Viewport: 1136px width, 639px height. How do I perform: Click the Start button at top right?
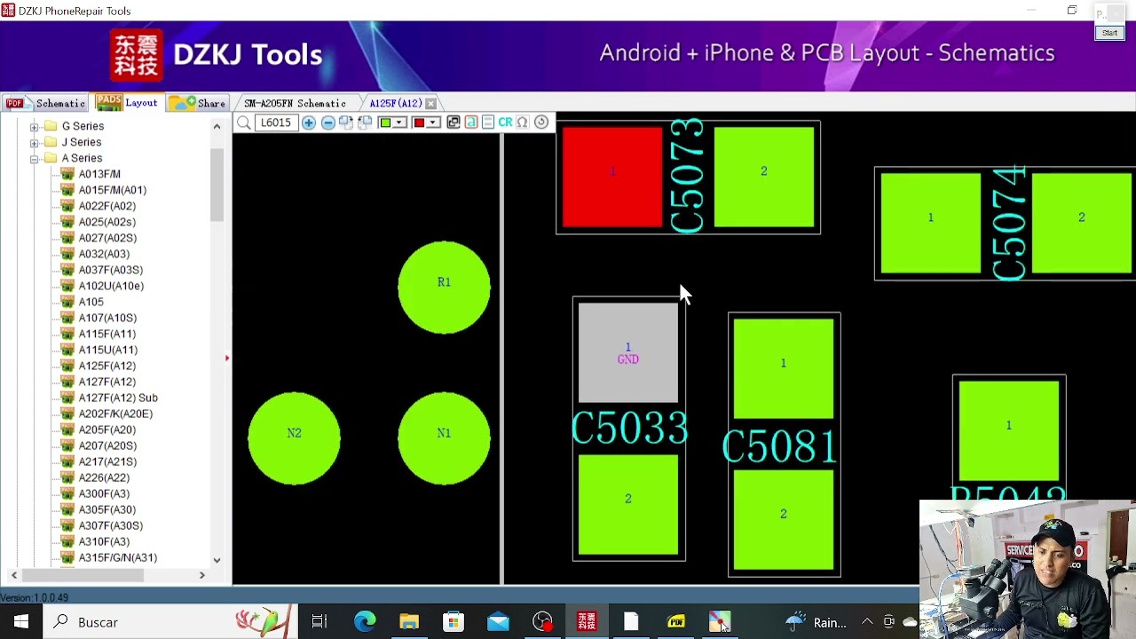[1109, 33]
